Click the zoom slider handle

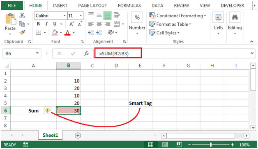click(x=211, y=144)
